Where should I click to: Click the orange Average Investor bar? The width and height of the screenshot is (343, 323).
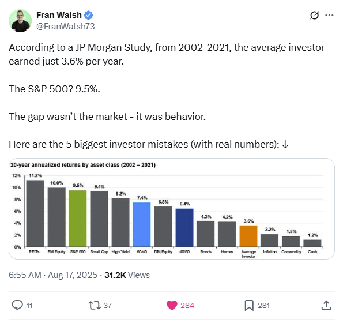click(x=248, y=236)
